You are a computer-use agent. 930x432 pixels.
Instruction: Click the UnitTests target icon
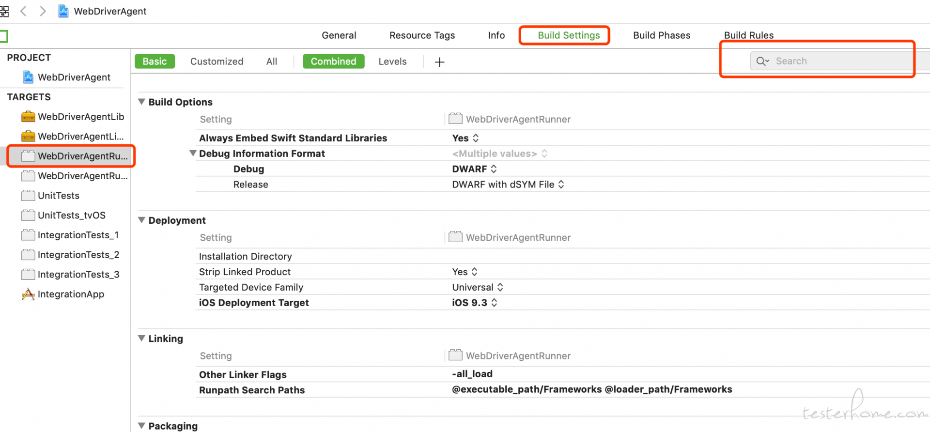pyautogui.click(x=28, y=195)
